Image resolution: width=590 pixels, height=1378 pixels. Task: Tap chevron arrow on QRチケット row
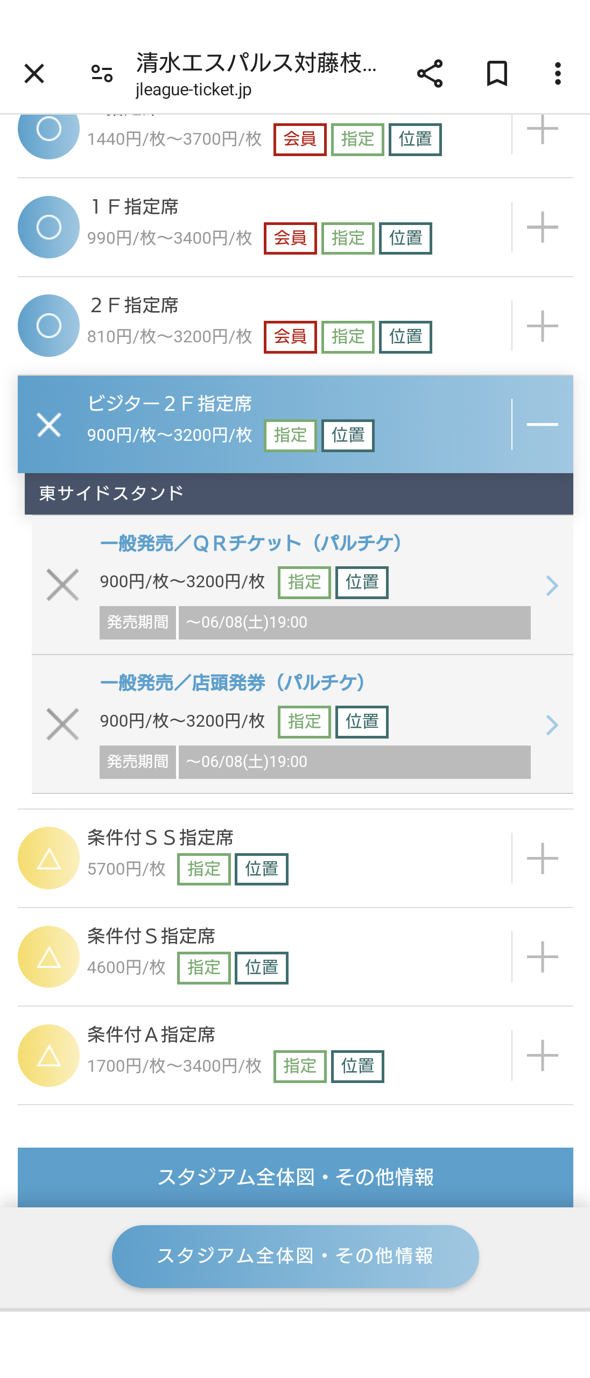coord(552,585)
